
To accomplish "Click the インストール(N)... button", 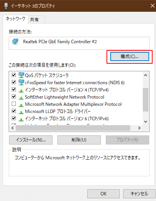I will pos(31,140).
